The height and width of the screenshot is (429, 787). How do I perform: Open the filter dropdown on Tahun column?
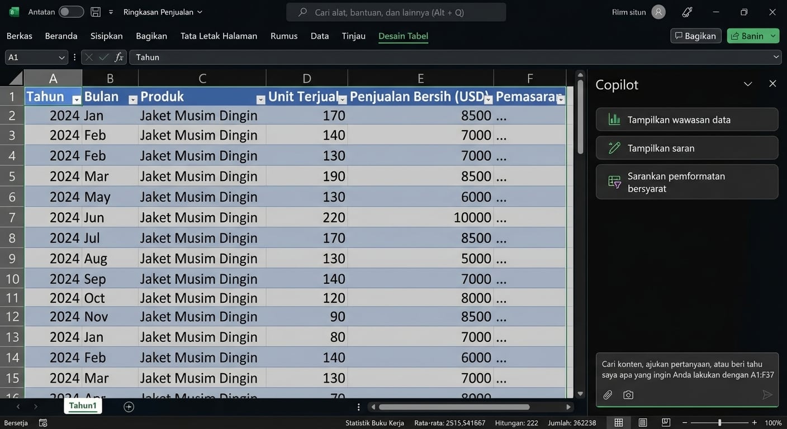pos(77,99)
